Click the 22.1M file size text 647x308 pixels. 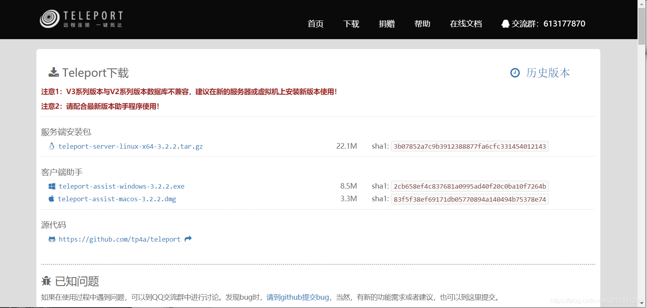point(347,146)
